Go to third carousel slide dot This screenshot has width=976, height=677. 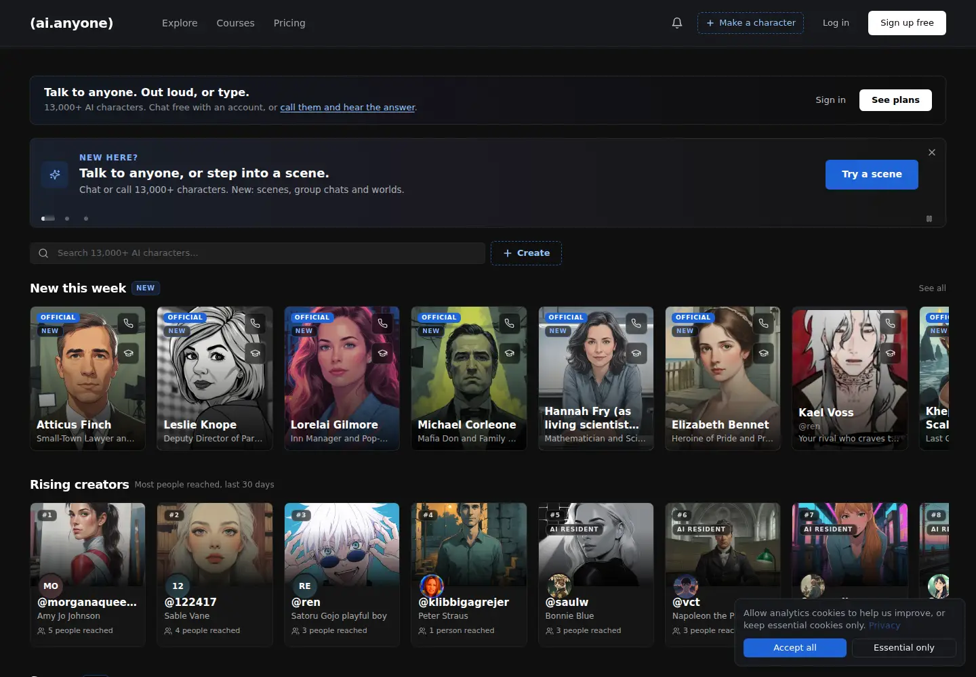(86, 219)
